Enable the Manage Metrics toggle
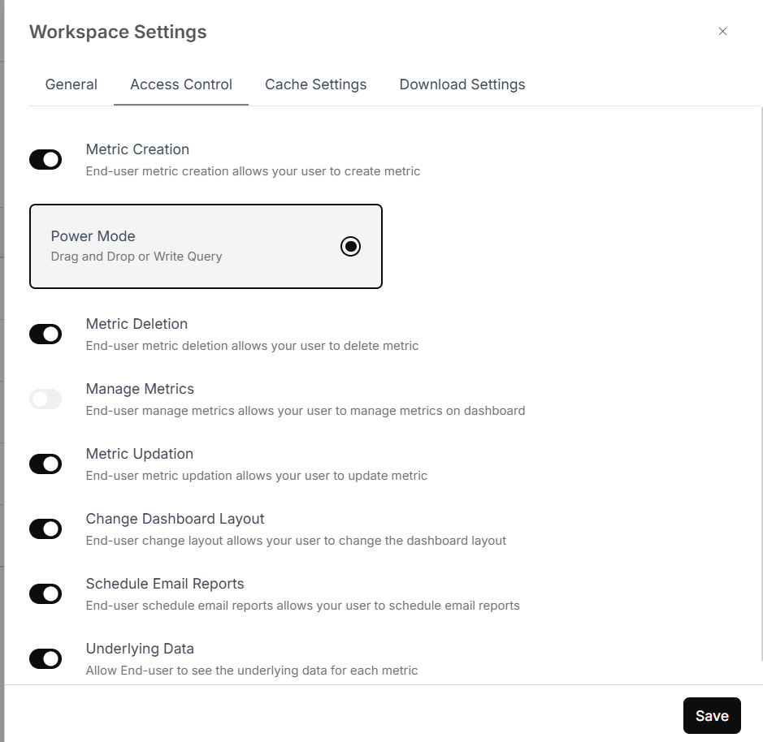 click(x=46, y=399)
